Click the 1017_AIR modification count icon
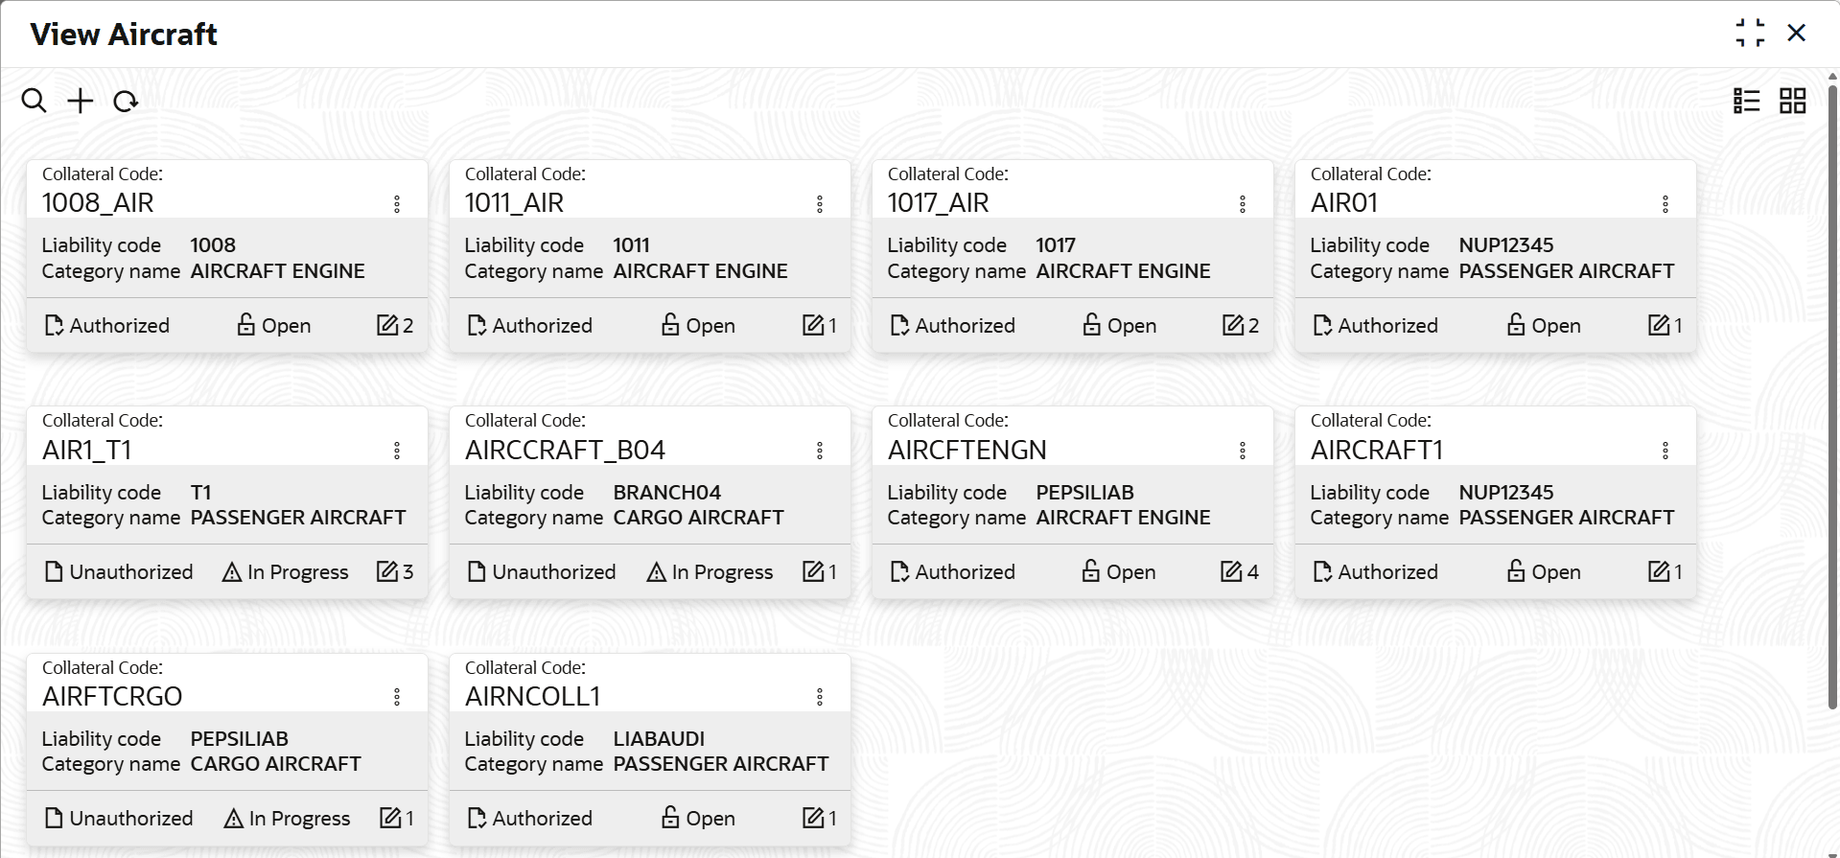Viewport: 1840px width, 858px height. 1232,325
